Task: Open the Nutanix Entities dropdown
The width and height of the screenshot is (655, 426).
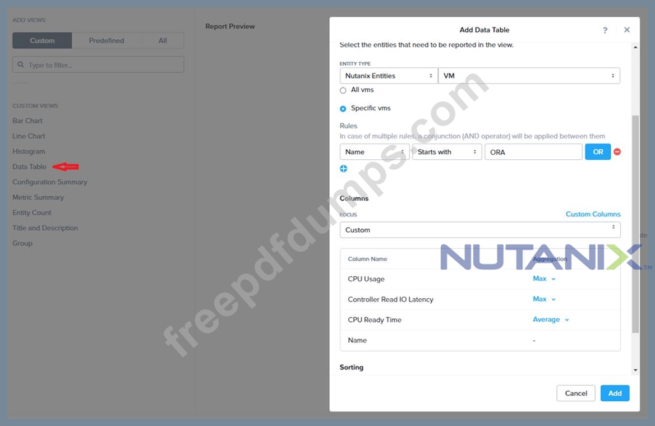Action: click(x=389, y=76)
